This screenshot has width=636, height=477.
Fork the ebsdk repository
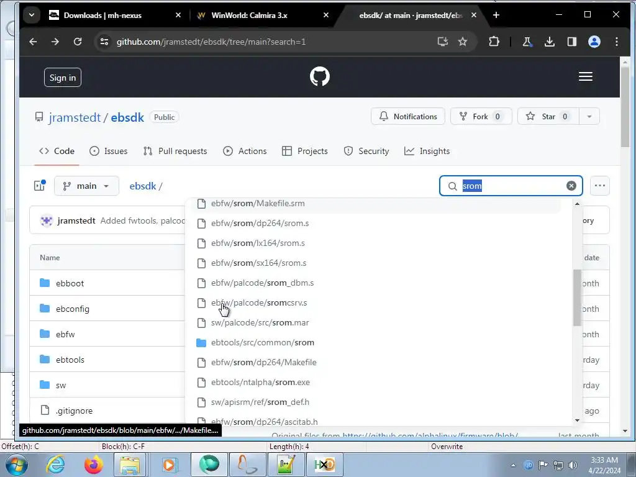point(481,117)
